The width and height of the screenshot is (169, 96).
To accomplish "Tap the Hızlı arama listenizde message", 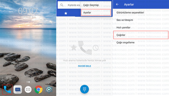I will tap(84, 60).
